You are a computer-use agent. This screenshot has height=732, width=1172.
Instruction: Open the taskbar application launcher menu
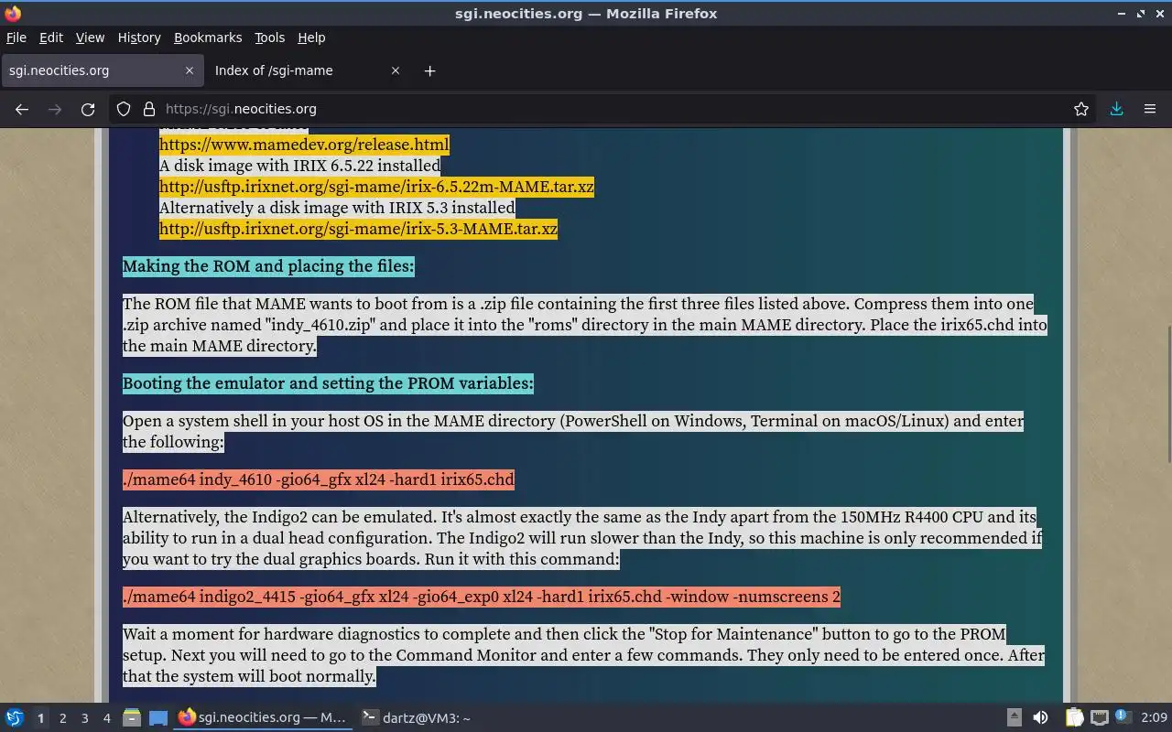[15, 718]
